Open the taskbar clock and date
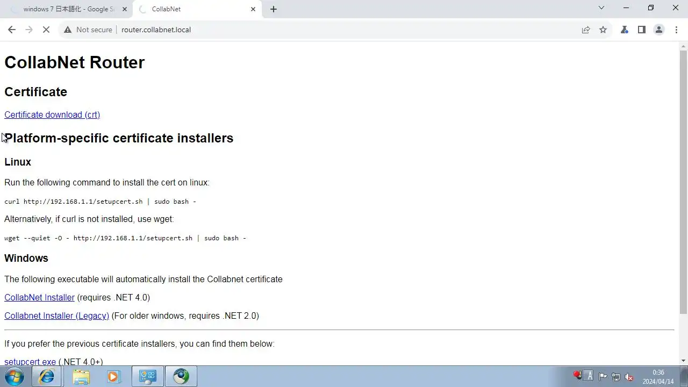Image resolution: width=688 pixels, height=387 pixels. coord(658,376)
